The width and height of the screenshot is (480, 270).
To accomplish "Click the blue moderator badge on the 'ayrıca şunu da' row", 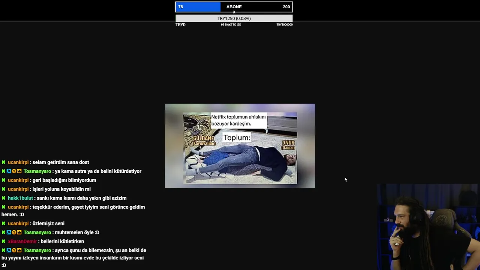I will [x=9, y=250].
